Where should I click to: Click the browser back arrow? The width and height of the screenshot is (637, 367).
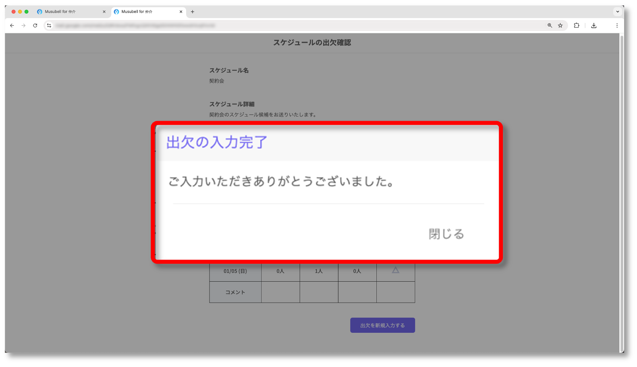pyautogui.click(x=12, y=25)
